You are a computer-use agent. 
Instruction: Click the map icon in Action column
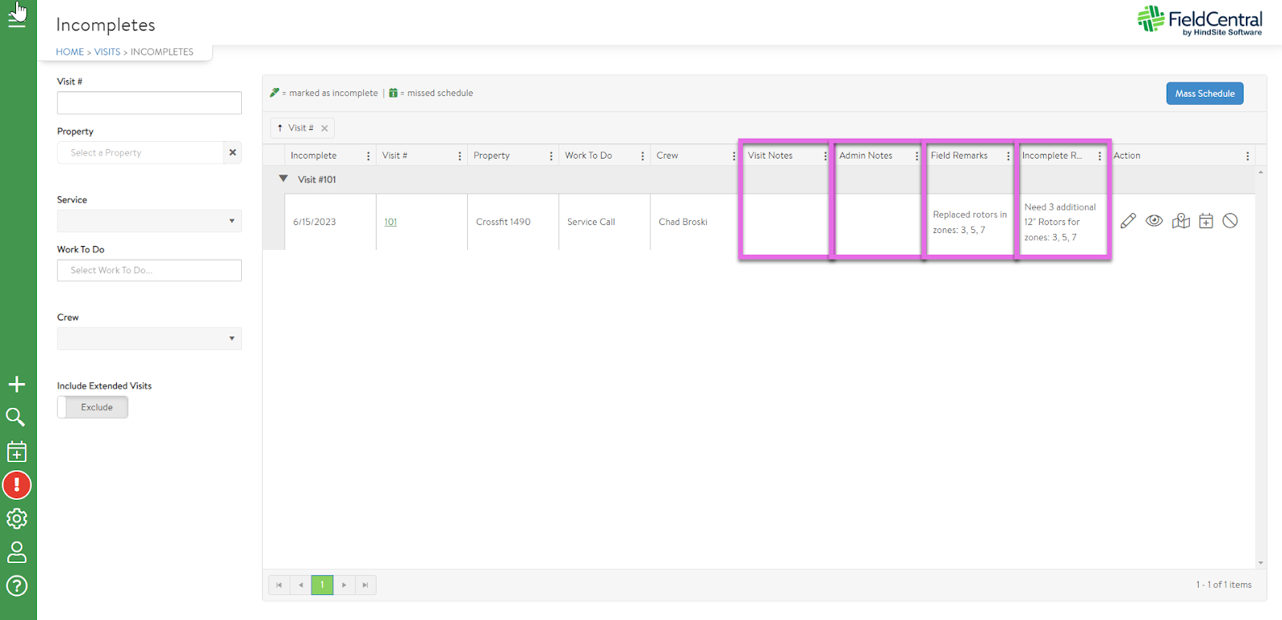(1180, 221)
